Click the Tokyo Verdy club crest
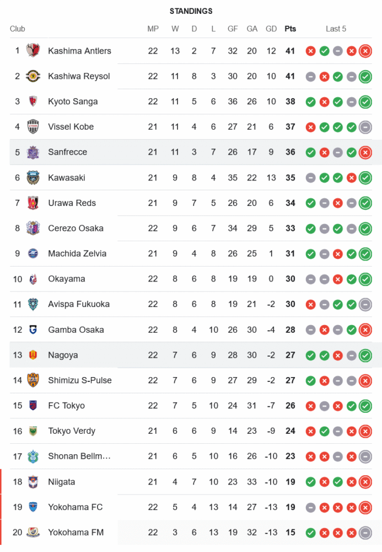This screenshot has width=382, height=552. (x=33, y=431)
